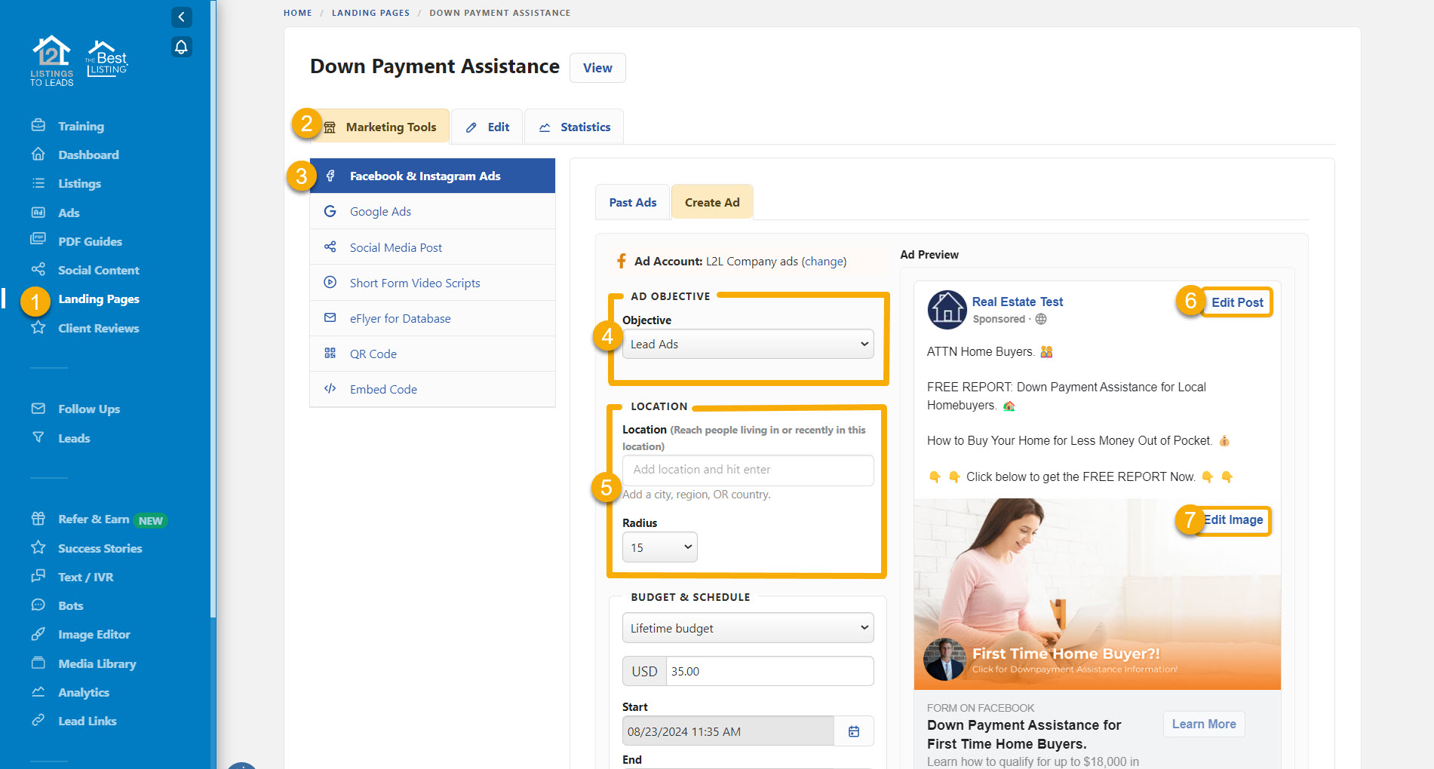Open Short Form Video Scripts

[414, 283]
